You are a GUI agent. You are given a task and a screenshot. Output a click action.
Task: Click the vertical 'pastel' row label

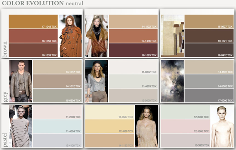tap(5, 140)
